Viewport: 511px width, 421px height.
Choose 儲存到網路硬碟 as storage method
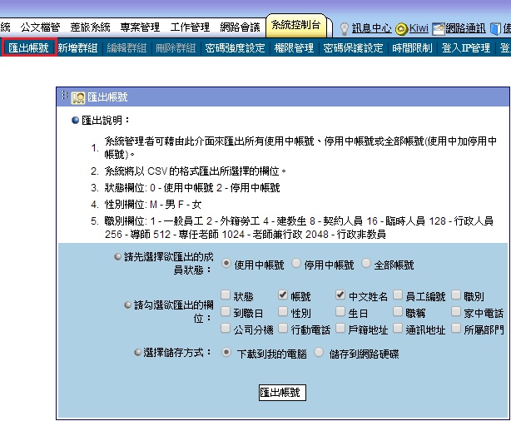point(319,352)
